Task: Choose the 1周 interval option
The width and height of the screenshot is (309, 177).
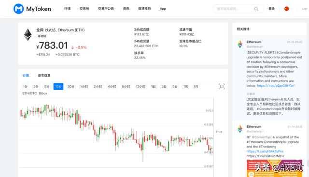Action: 185,86
